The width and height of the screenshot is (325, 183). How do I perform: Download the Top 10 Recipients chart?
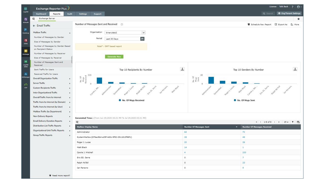(x=182, y=69)
